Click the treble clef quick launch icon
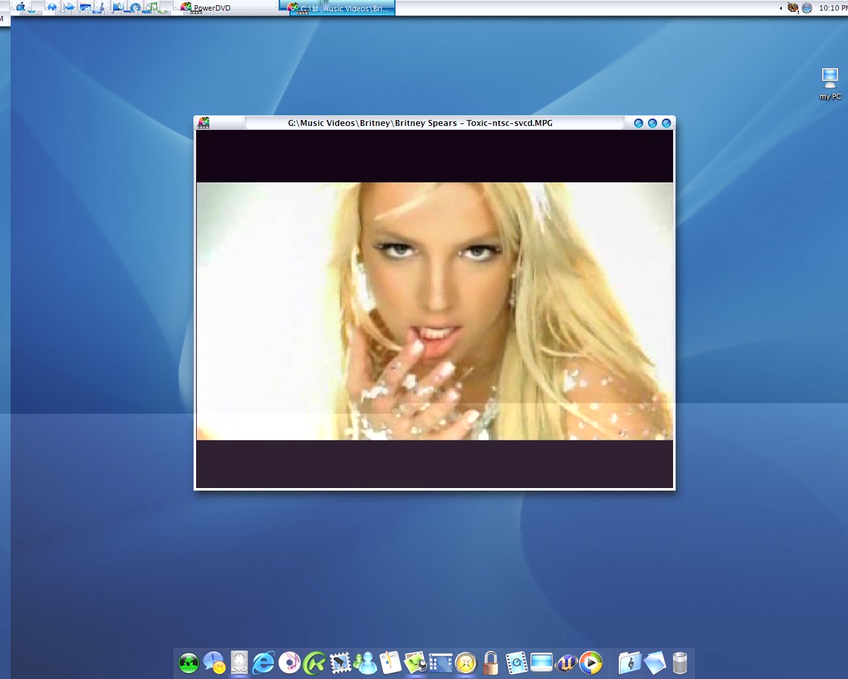This screenshot has height=679, width=848. click(x=101, y=7)
